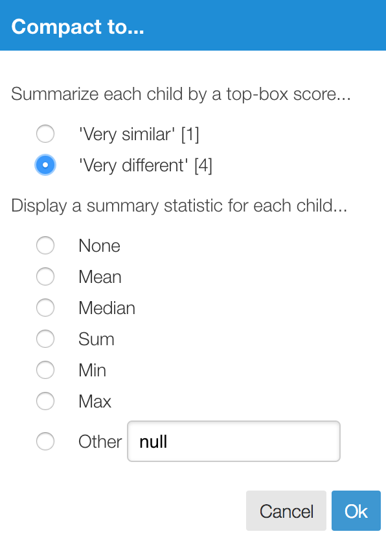Choose the Min radio button
Viewport: 386px width, 536px height.
pyautogui.click(x=45, y=370)
